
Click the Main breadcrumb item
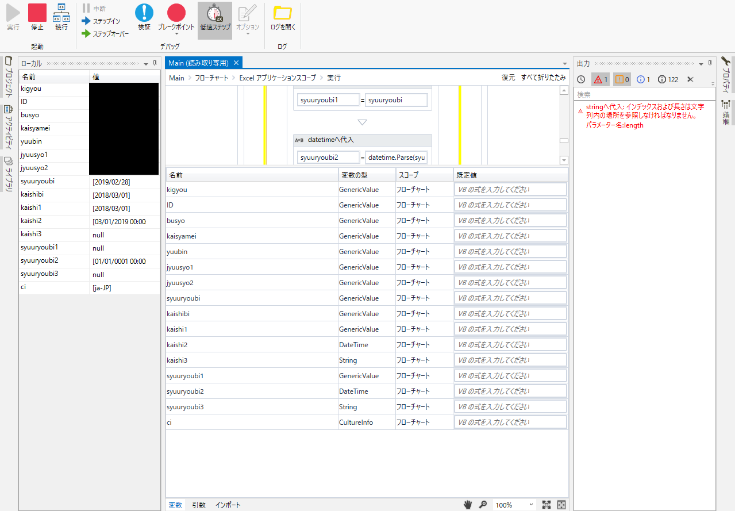pos(176,78)
